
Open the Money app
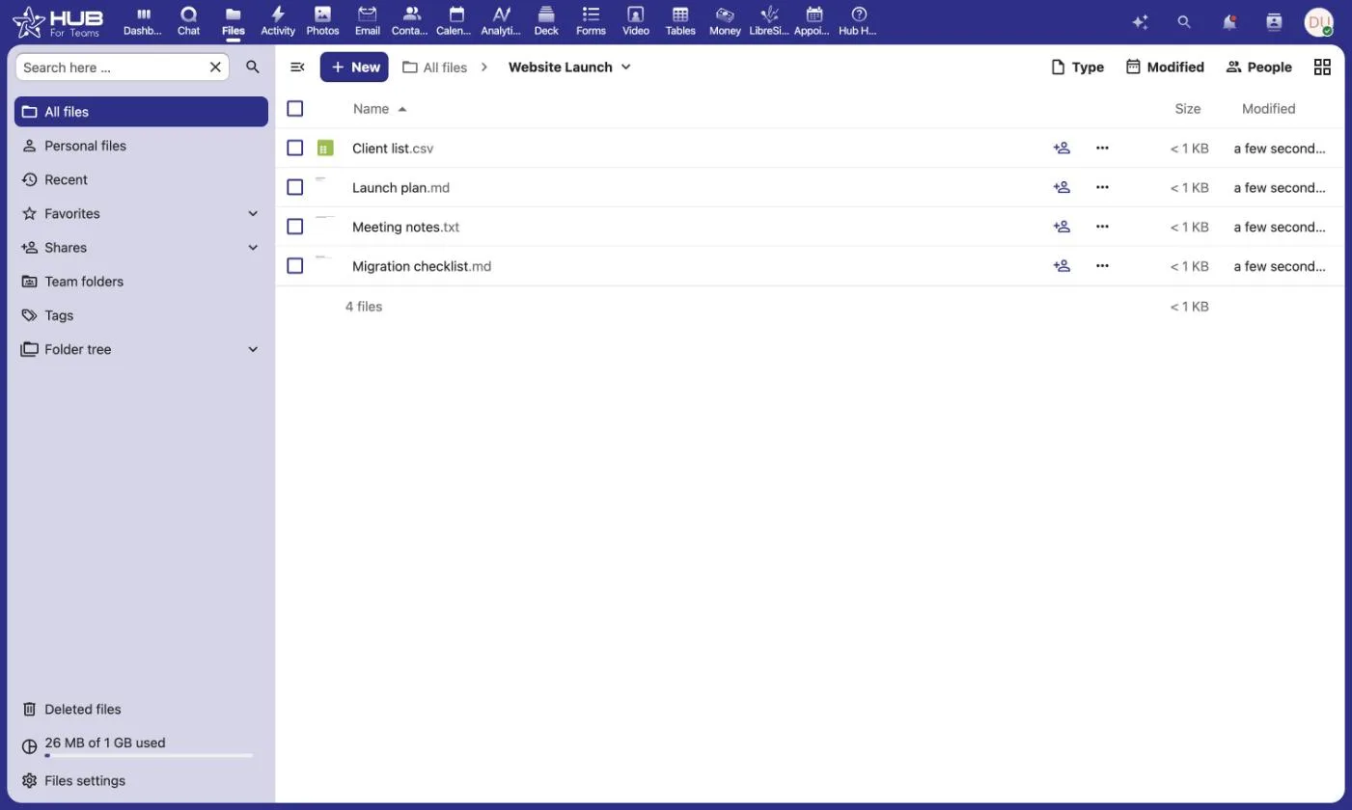click(725, 21)
